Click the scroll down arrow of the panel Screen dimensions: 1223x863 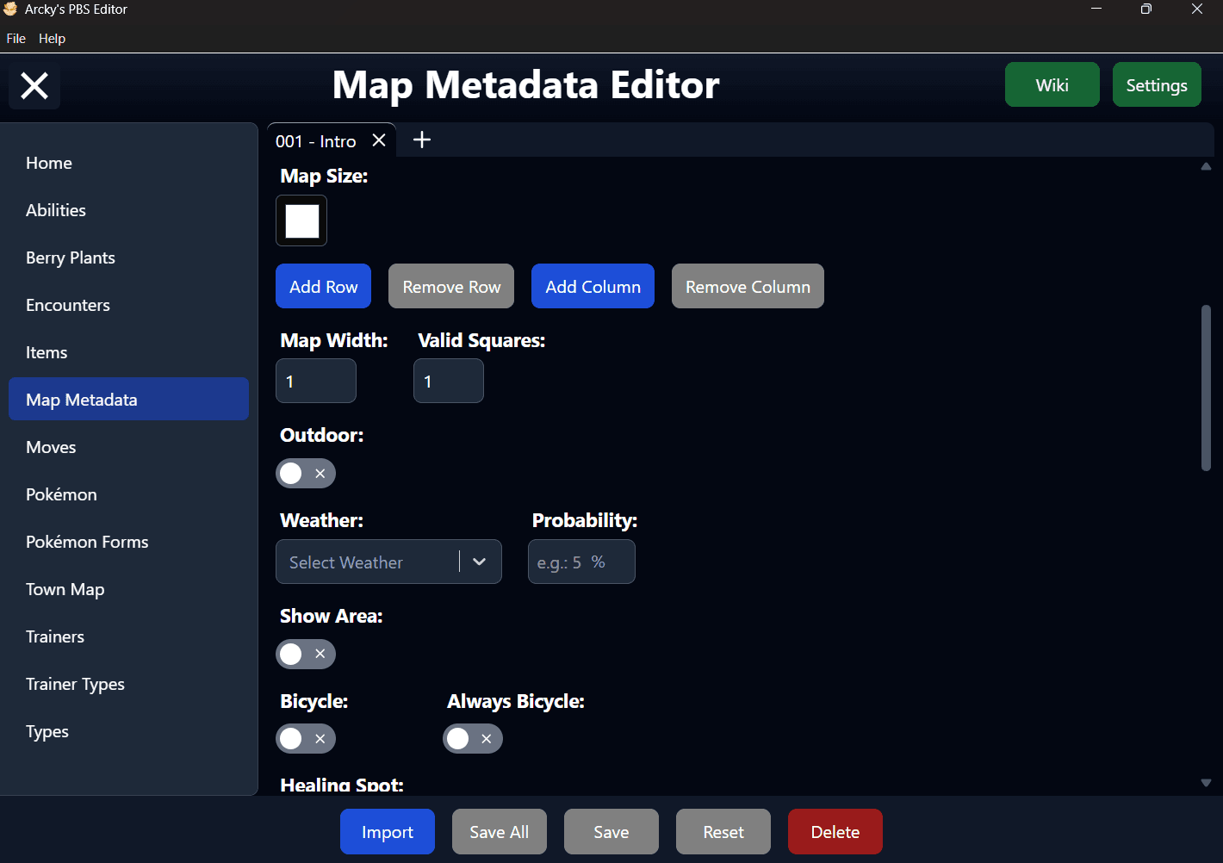1206,783
